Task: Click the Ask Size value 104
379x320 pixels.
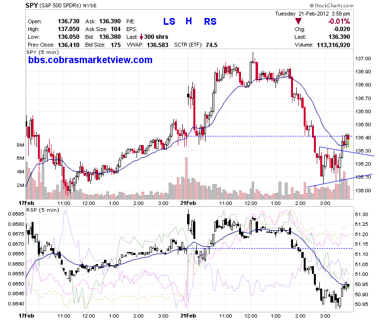Action: (x=116, y=29)
